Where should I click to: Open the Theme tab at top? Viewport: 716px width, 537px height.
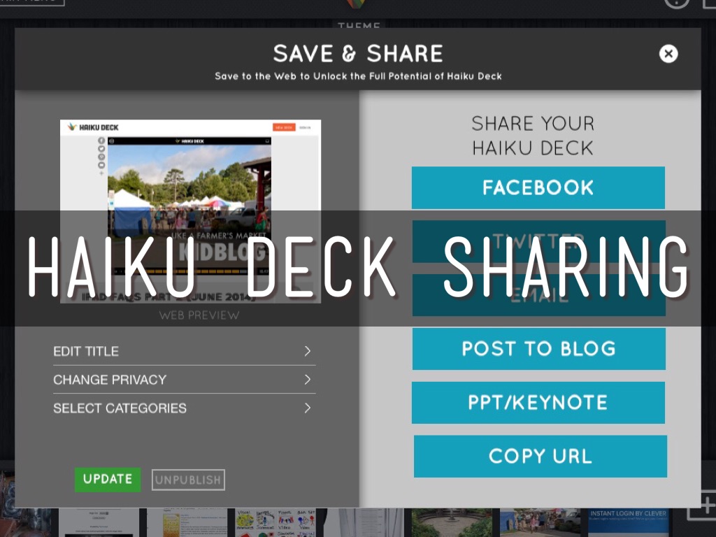point(359,25)
